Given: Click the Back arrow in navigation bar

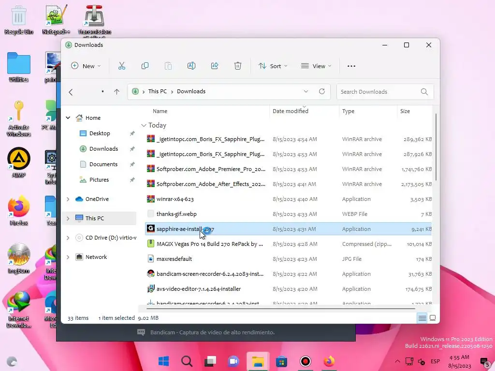Looking at the screenshot, I should point(71,92).
